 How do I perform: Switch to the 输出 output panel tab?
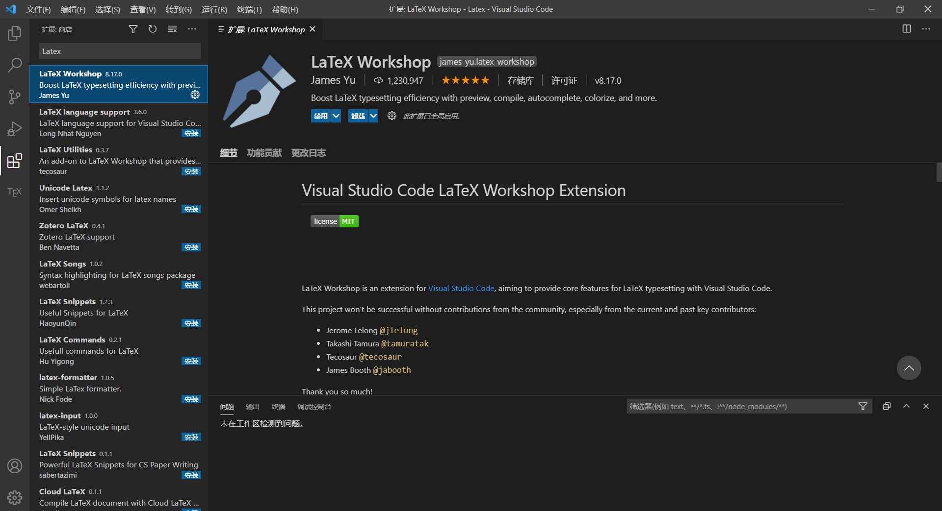click(252, 407)
